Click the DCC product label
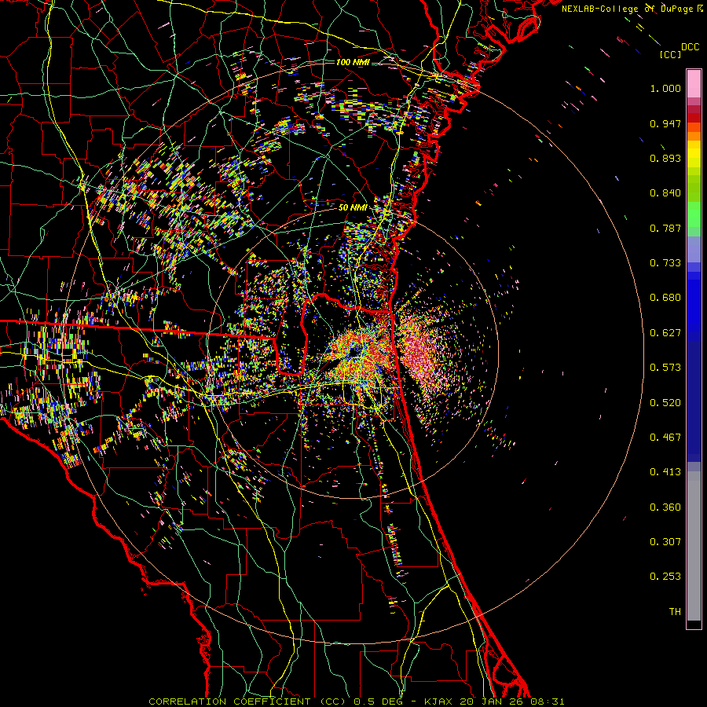707x707 pixels. [x=691, y=47]
